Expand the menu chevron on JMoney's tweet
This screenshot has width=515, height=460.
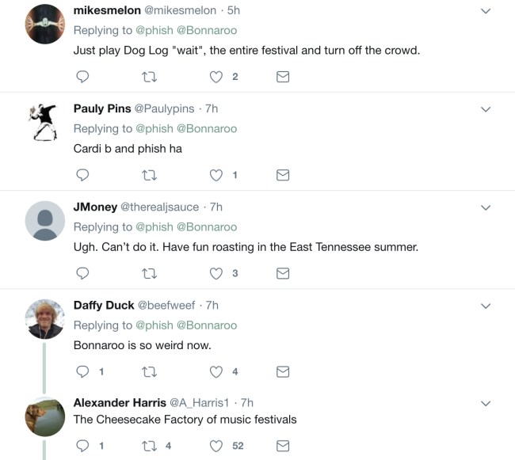coord(486,207)
